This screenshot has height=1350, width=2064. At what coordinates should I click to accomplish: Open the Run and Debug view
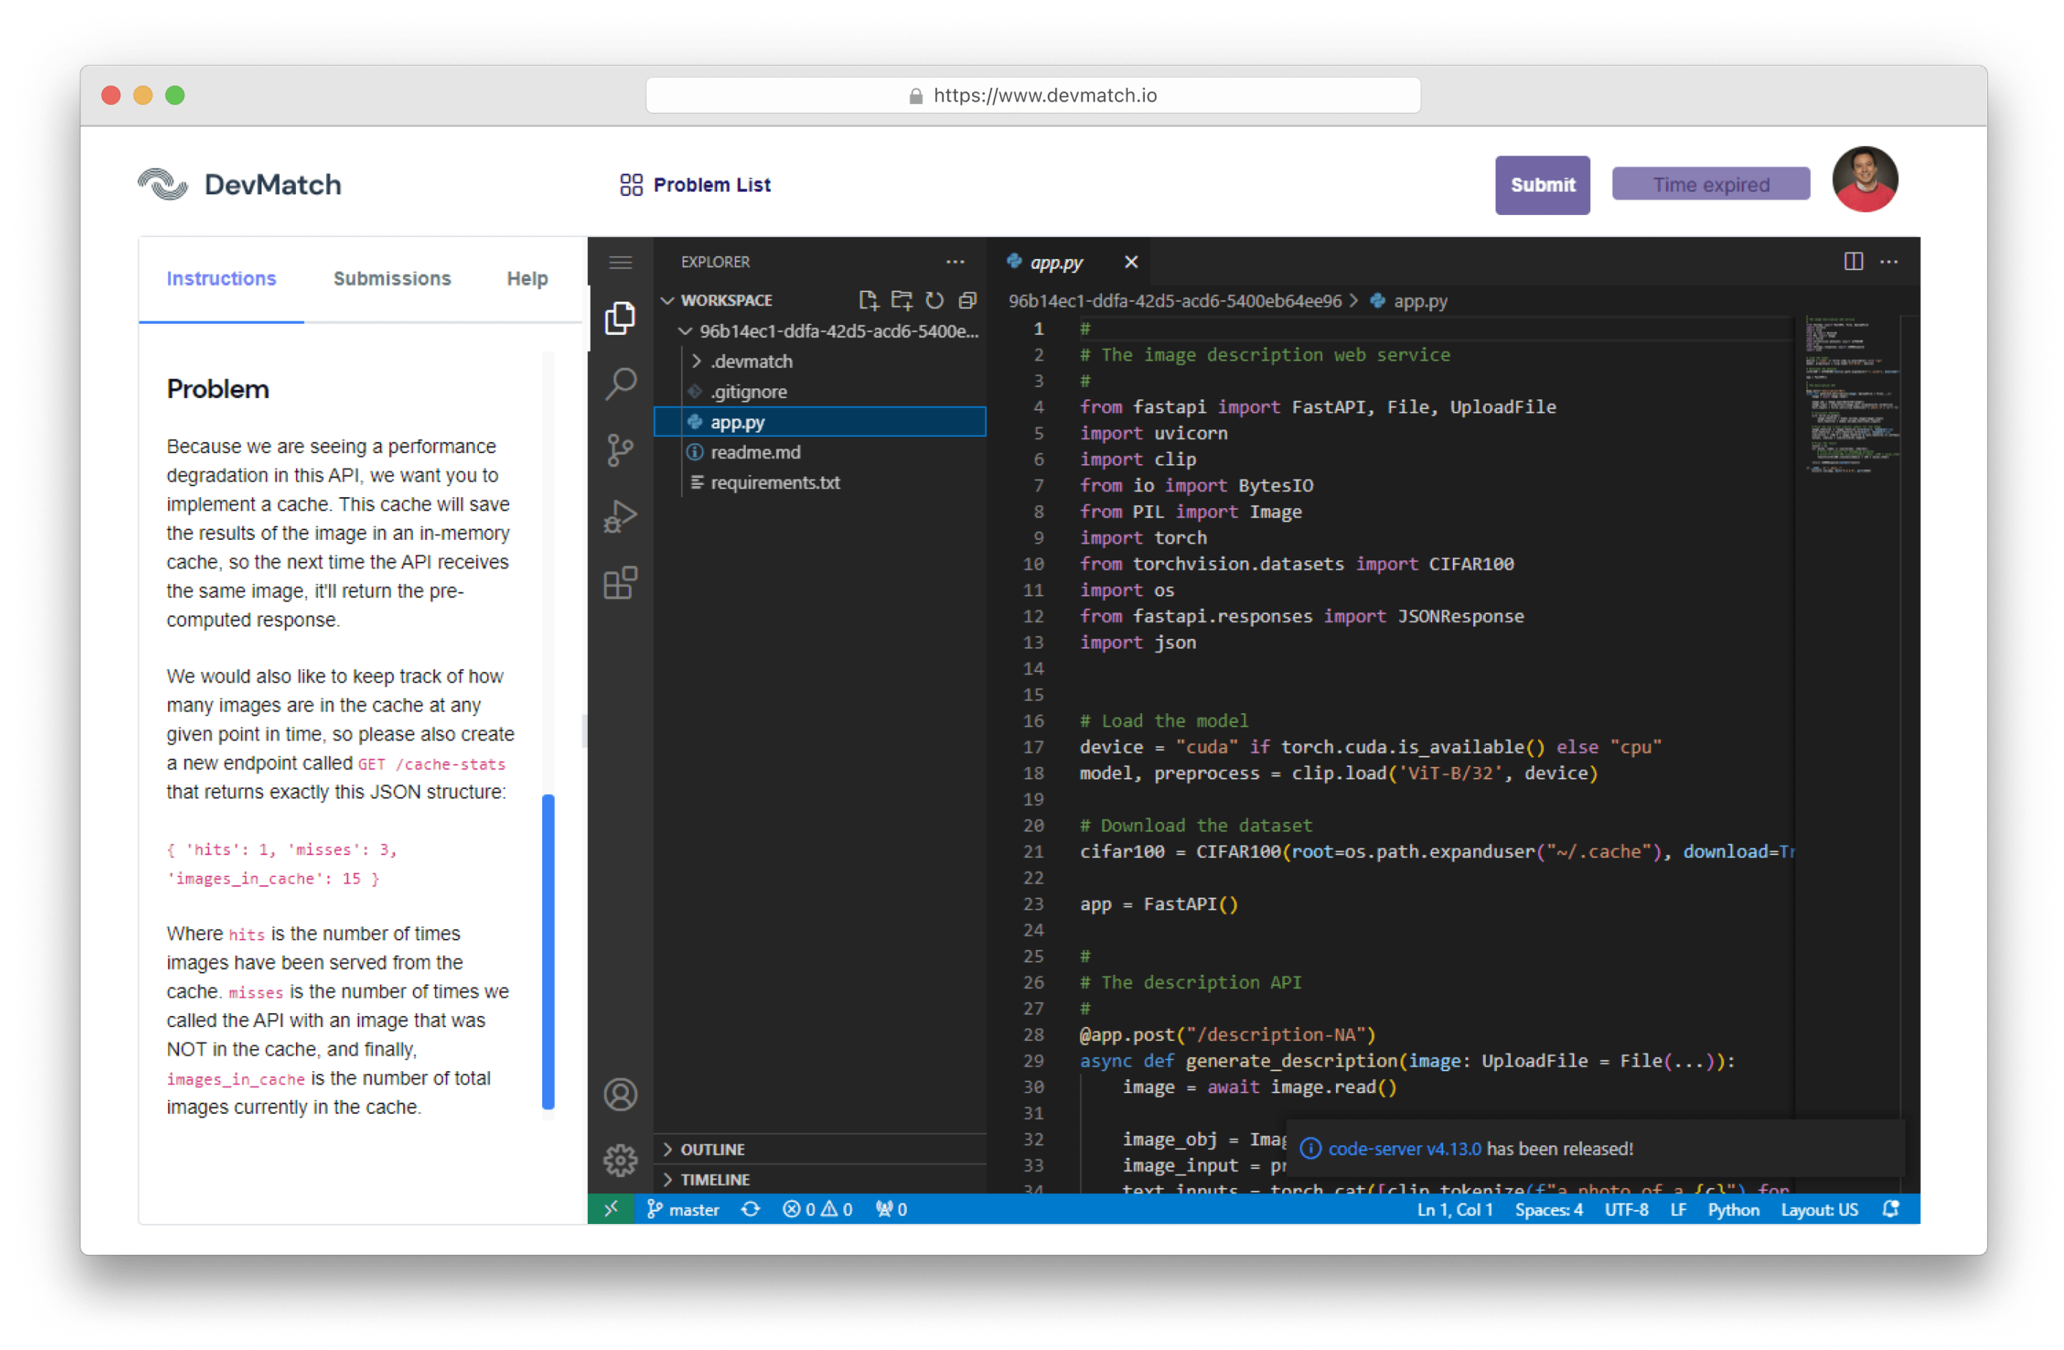[620, 517]
